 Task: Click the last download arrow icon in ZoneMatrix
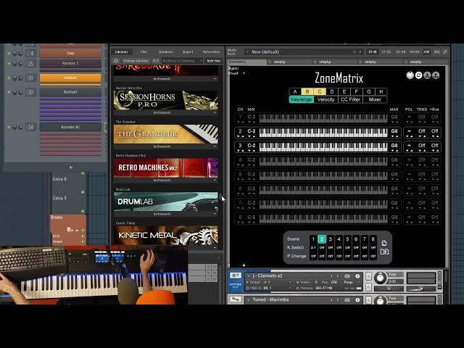click(436, 75)
